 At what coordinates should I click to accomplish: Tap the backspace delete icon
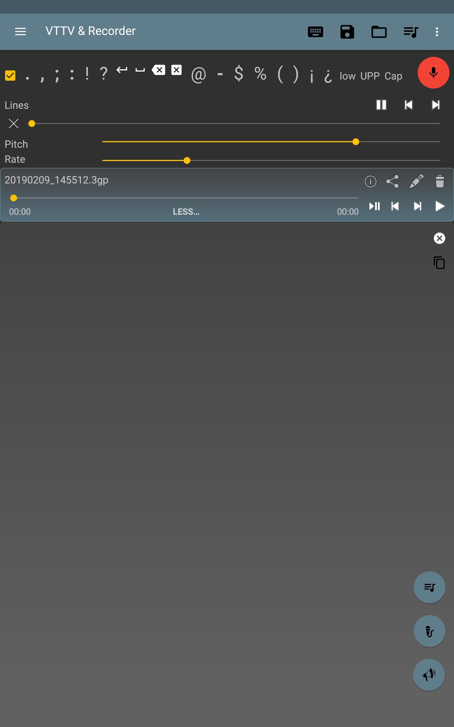159,70
